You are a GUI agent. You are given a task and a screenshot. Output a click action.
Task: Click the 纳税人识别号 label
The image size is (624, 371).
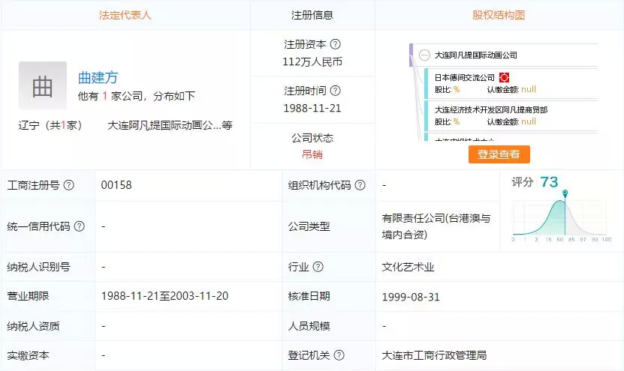[38, 267]
